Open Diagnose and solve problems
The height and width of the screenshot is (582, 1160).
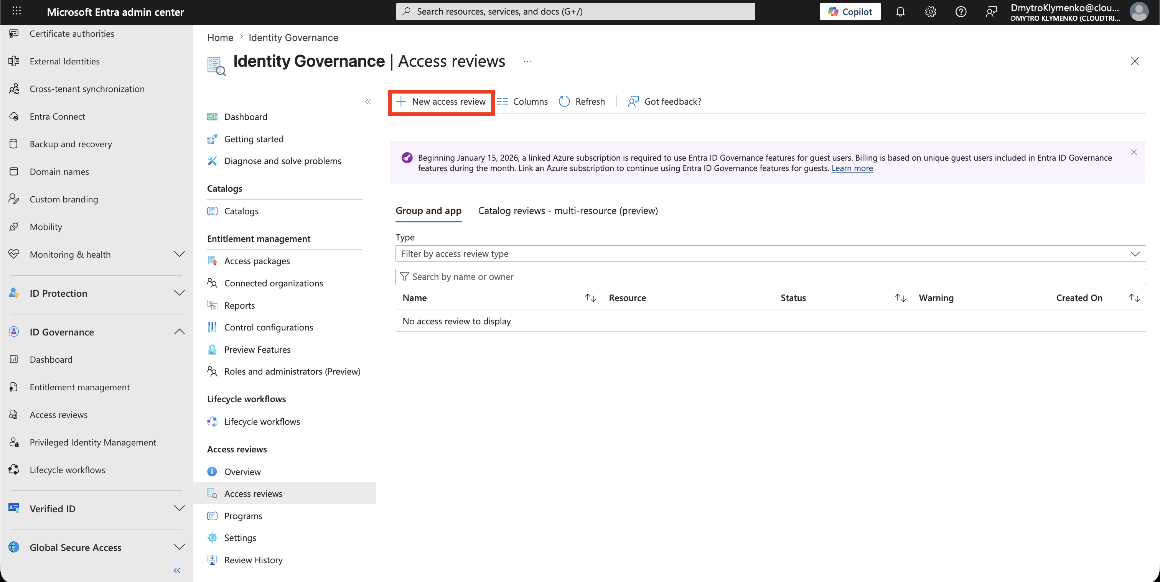coord(282,161)
